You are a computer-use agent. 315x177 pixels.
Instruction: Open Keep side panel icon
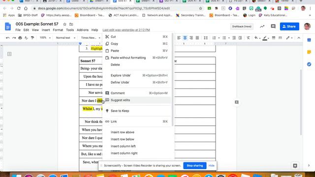(x=309, y=52)
